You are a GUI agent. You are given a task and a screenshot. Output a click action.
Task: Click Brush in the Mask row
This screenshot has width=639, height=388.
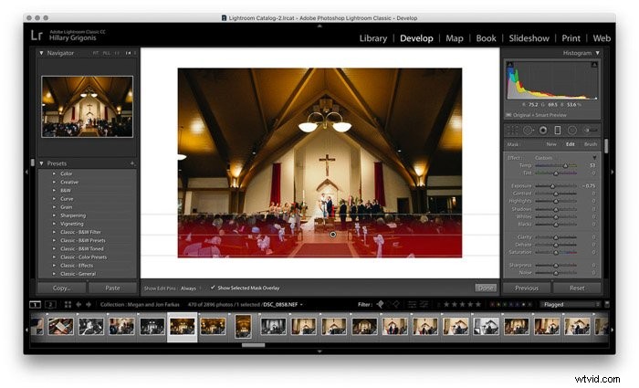tap(591, 144)
